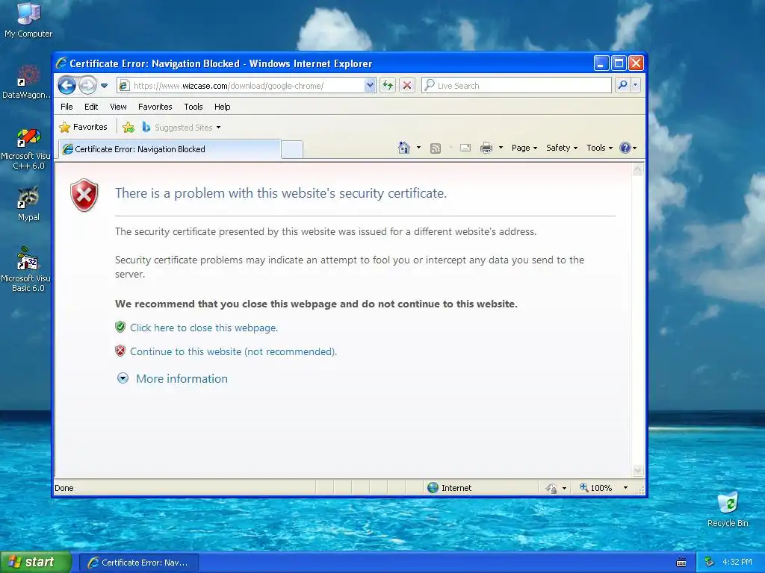Click the wizcase.com address bar

click(247, 86)
